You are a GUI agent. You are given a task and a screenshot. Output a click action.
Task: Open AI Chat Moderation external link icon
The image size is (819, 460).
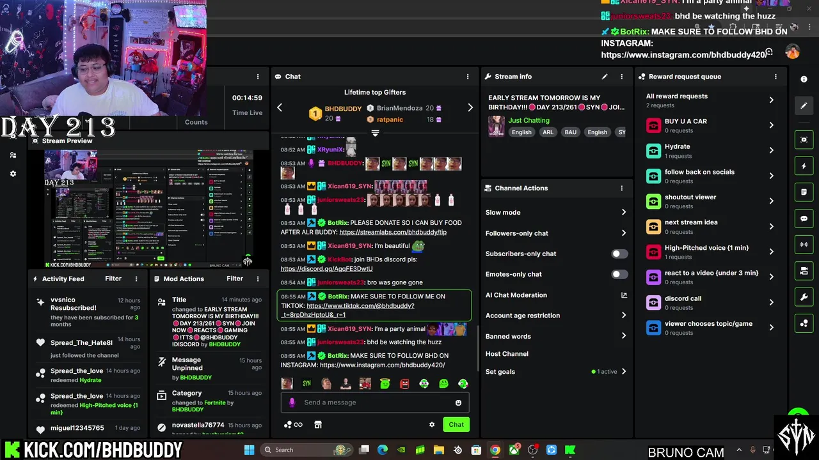(624, 295)
